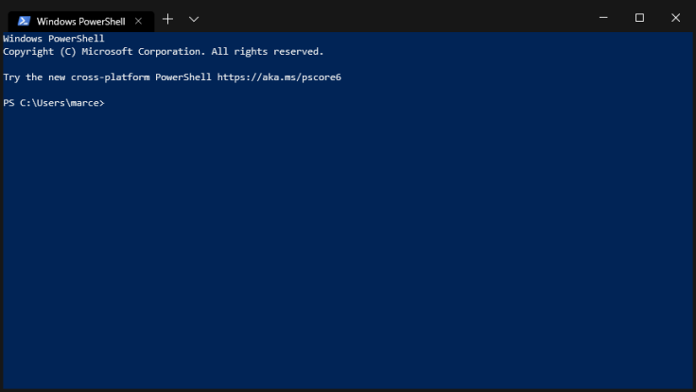Click "Try the new cross-platform PowerShell" text
Image resolution: width=696 pixels, height=392 pixels.
tap(109, 77)
